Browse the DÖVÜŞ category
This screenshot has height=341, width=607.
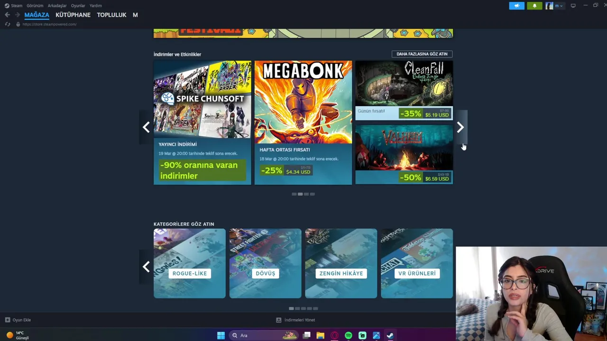pyautogui.click(x=265, y=263)
